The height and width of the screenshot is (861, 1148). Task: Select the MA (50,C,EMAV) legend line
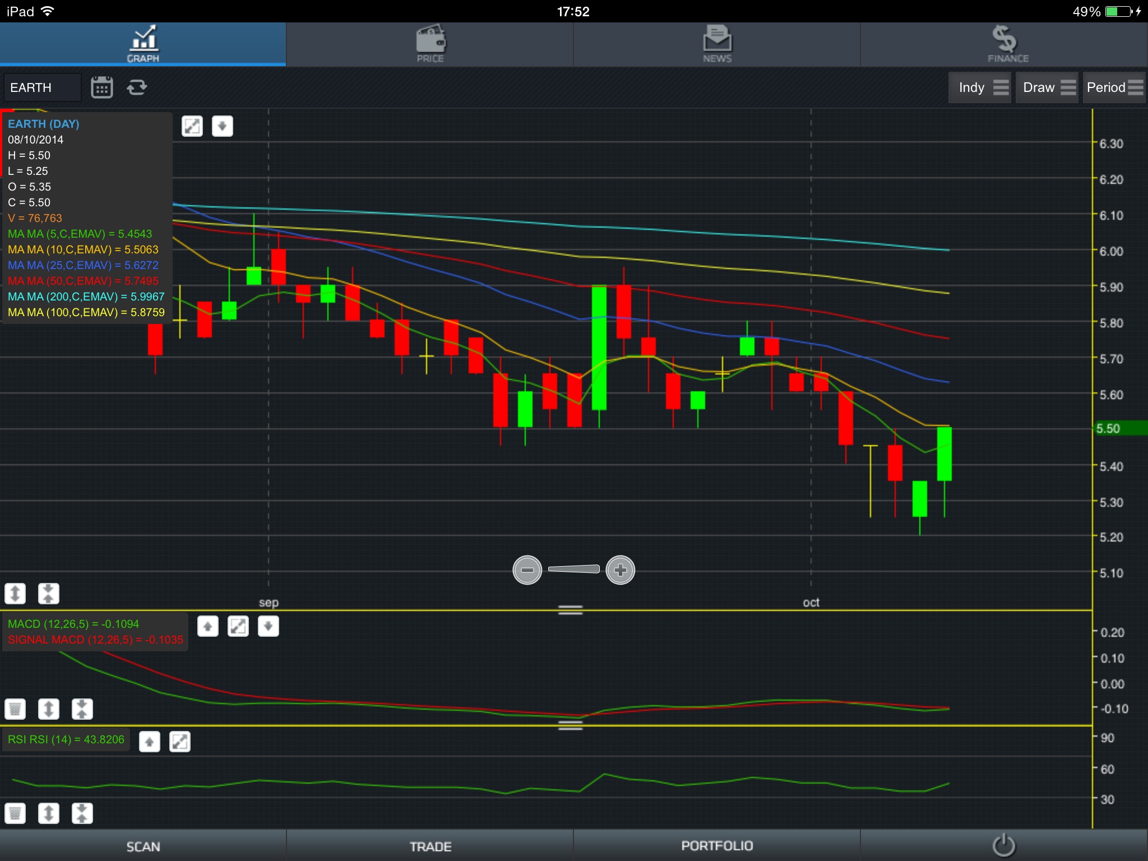pos(83,281)
